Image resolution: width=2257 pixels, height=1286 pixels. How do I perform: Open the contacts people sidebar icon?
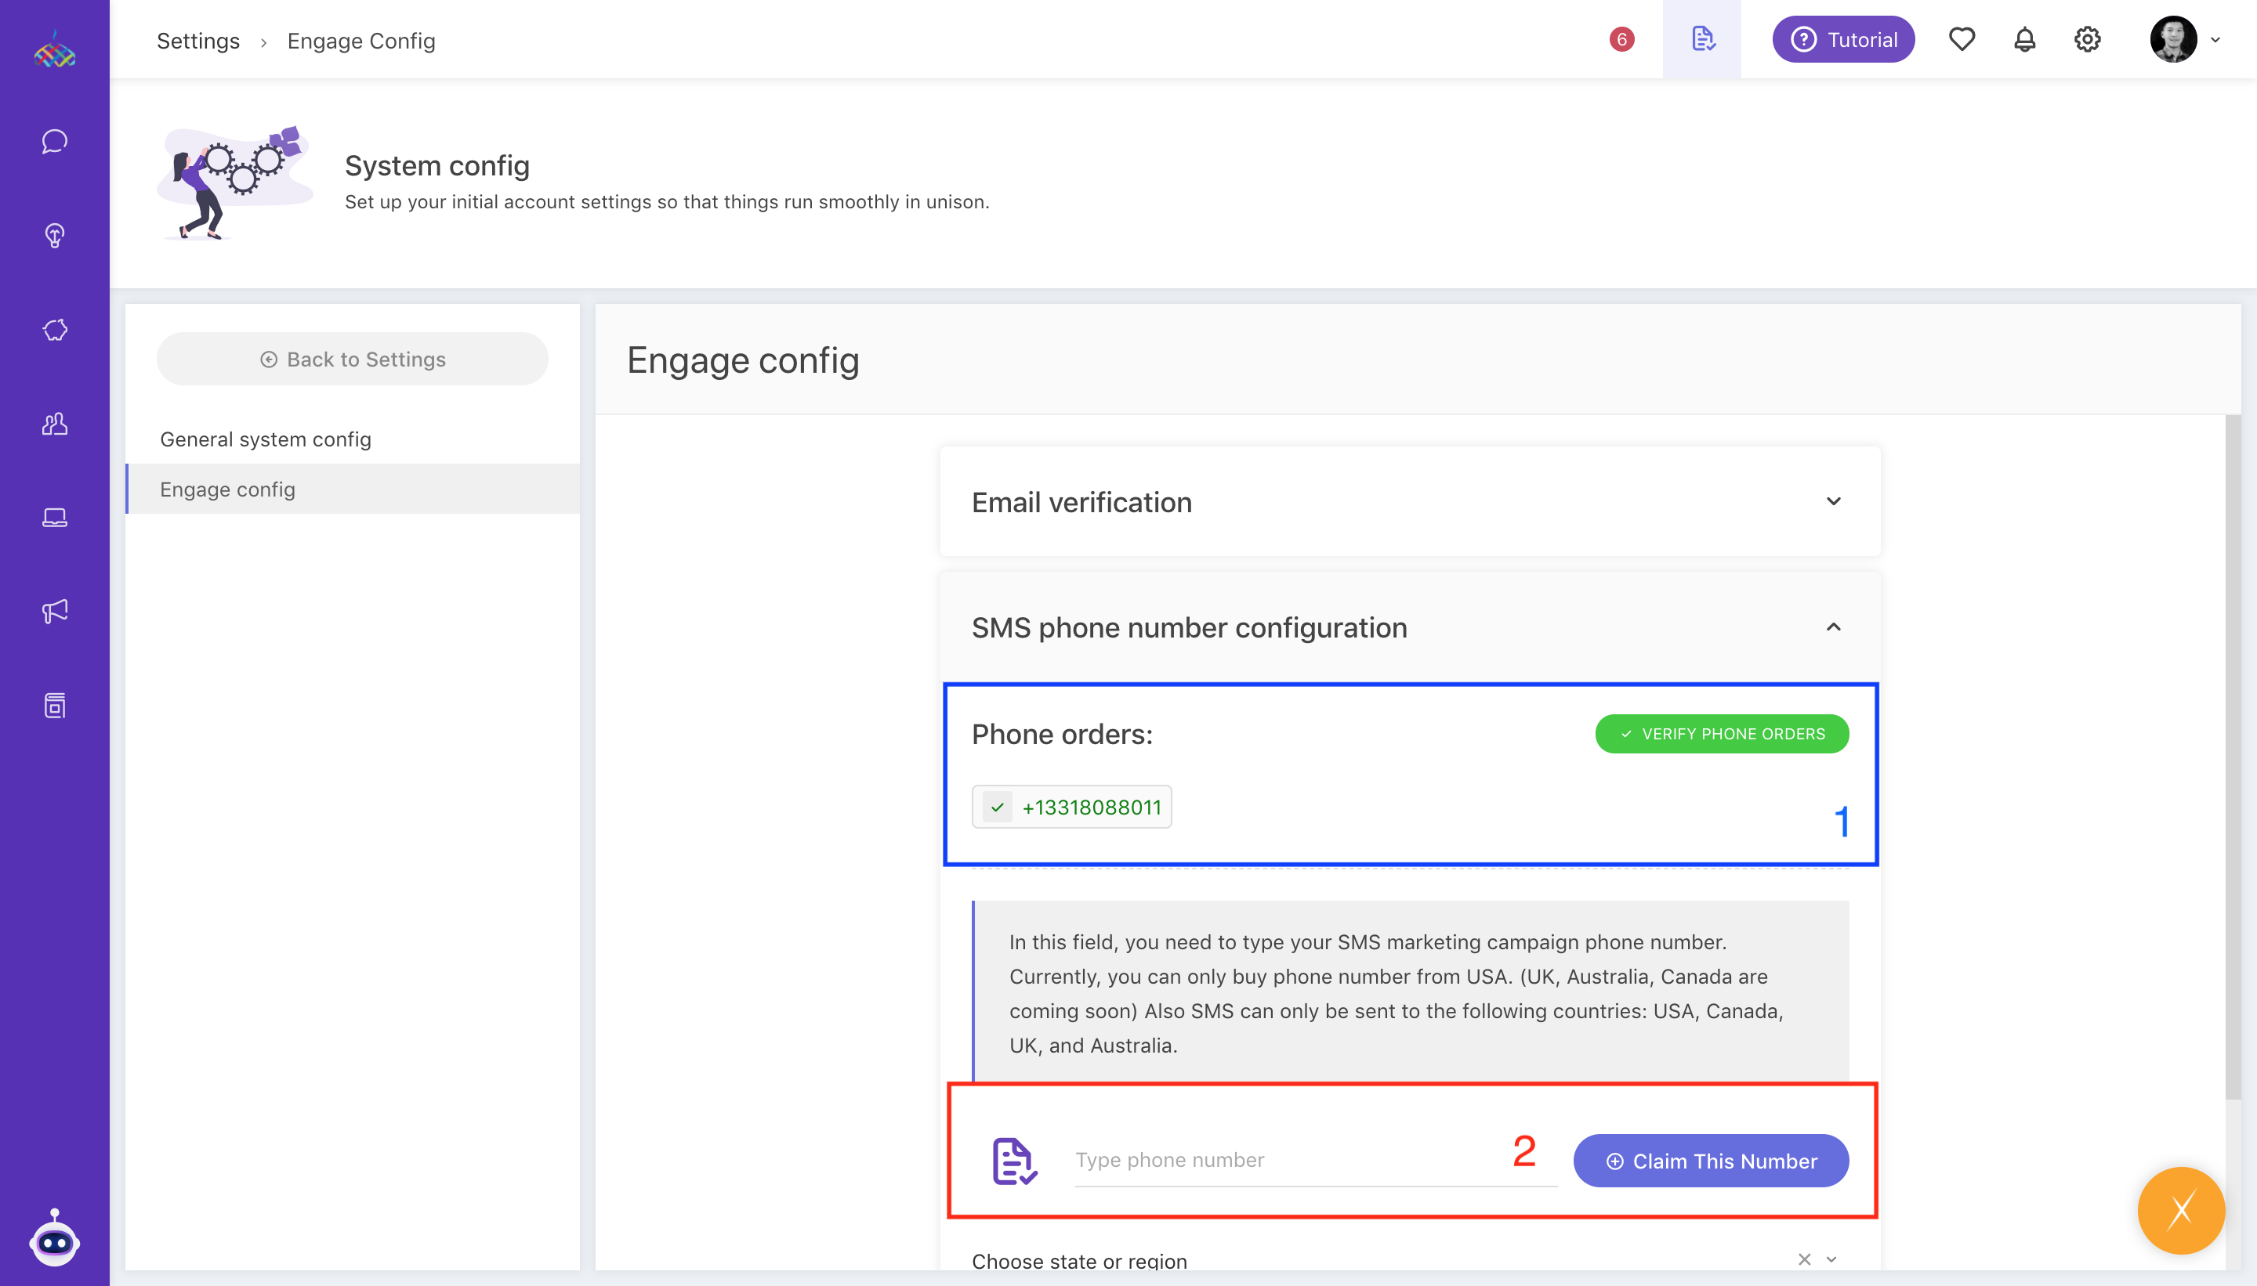(x=55, y=424)
